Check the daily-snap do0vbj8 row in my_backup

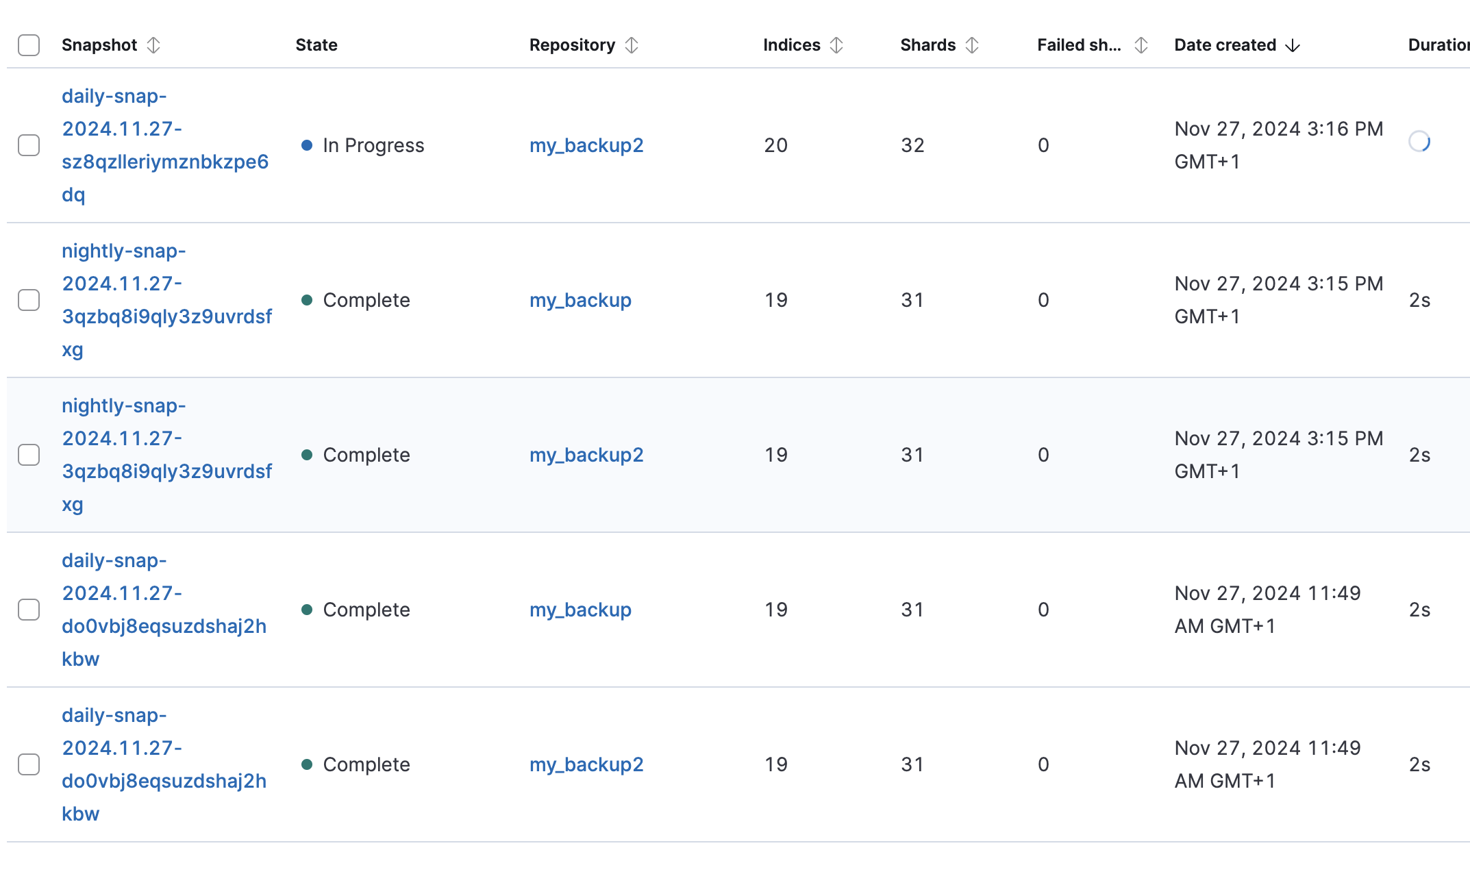pyautogui.click(x=29, y=610)
